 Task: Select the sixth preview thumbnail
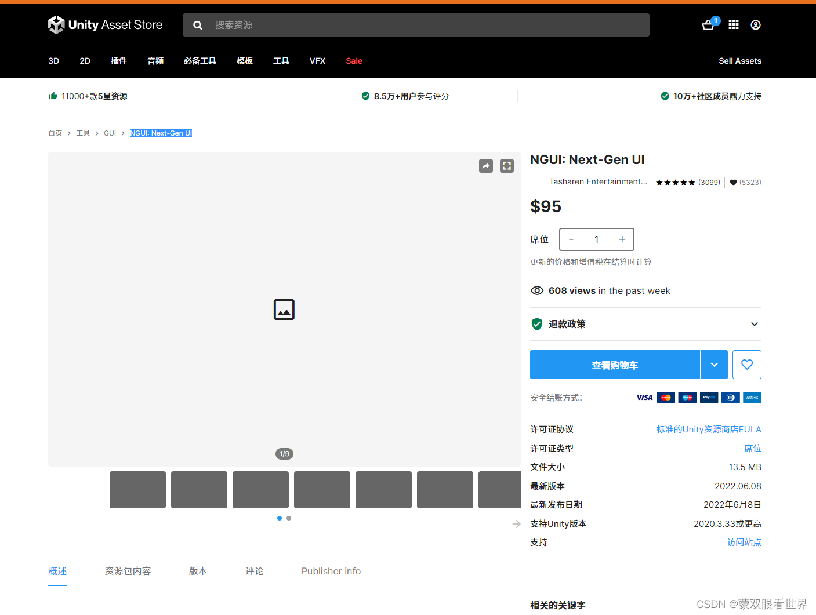coord(445,490)
